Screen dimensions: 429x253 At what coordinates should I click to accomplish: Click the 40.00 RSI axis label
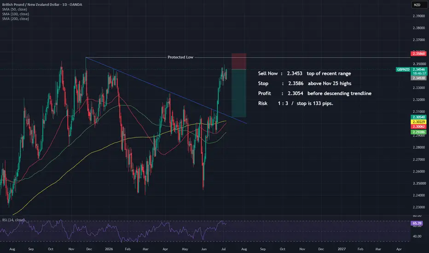[417, 236]
